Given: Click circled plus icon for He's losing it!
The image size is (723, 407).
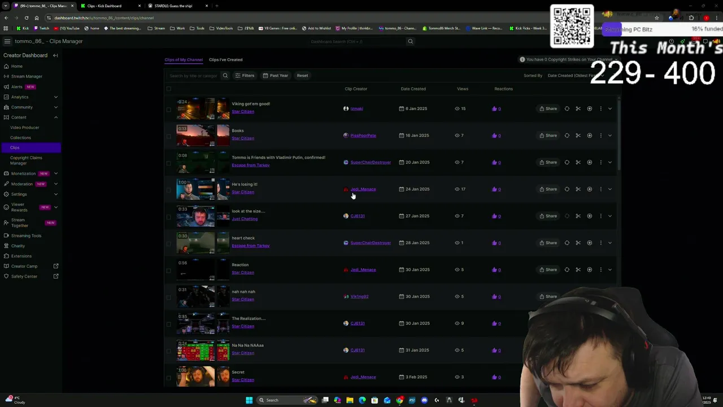Looking at the screenshot, I should click(589, 189).
